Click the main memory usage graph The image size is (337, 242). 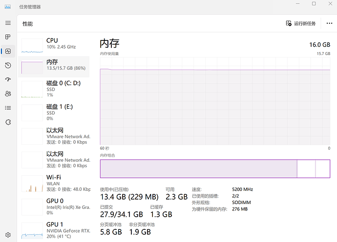[215, 101]
